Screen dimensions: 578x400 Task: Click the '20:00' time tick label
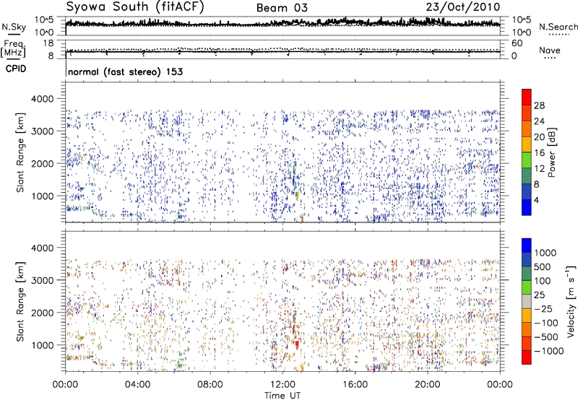tap(428, 385)
